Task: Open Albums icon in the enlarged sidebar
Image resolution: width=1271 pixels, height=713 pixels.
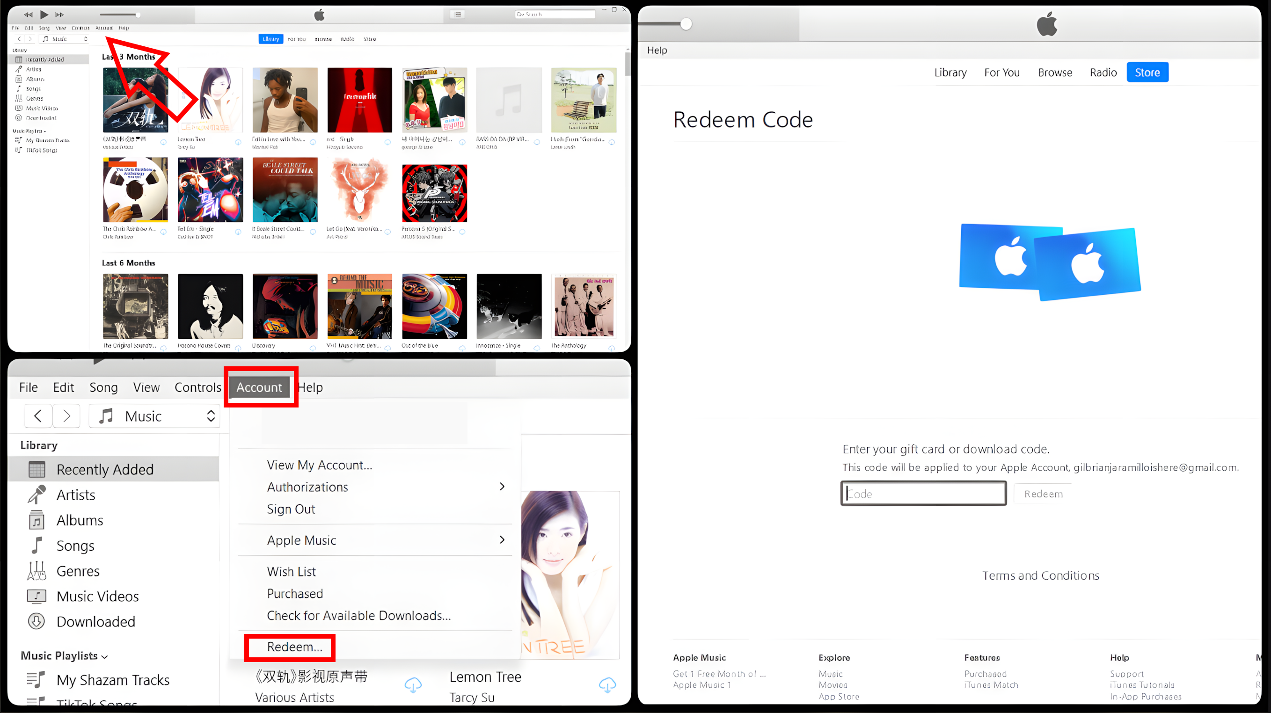Action: point(37,520)
